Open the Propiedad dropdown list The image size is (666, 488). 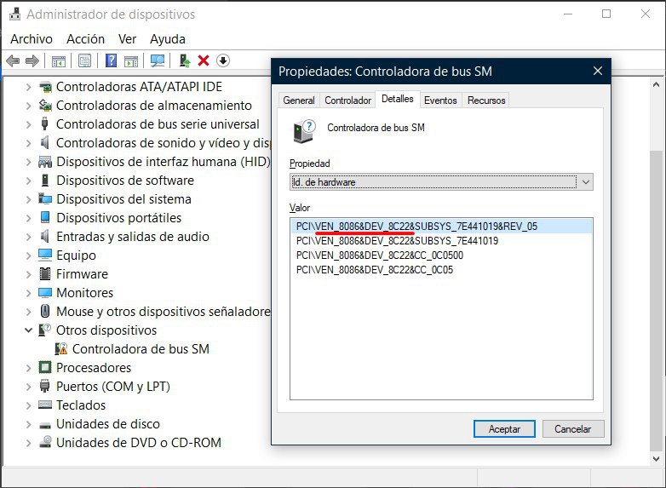(586, 182)
